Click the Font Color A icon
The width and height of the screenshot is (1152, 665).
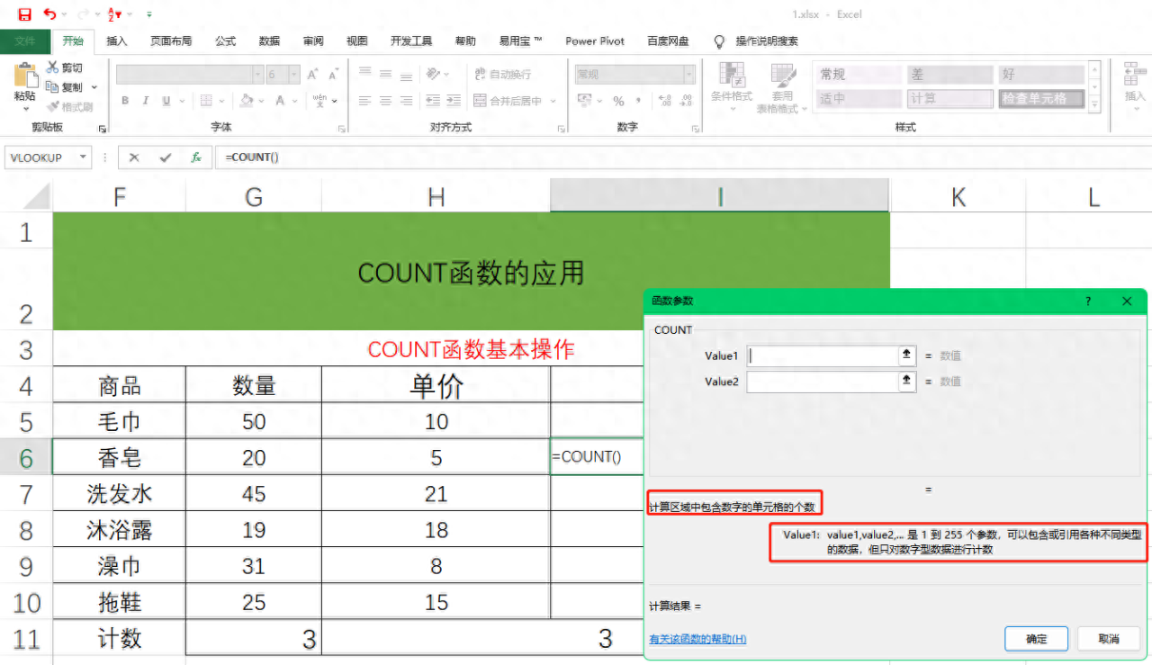point(281,101)
